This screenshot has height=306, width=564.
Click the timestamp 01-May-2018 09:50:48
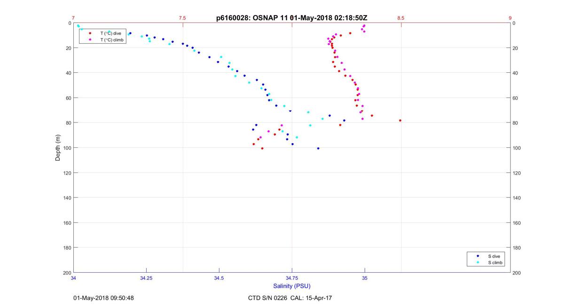point(103,298)
